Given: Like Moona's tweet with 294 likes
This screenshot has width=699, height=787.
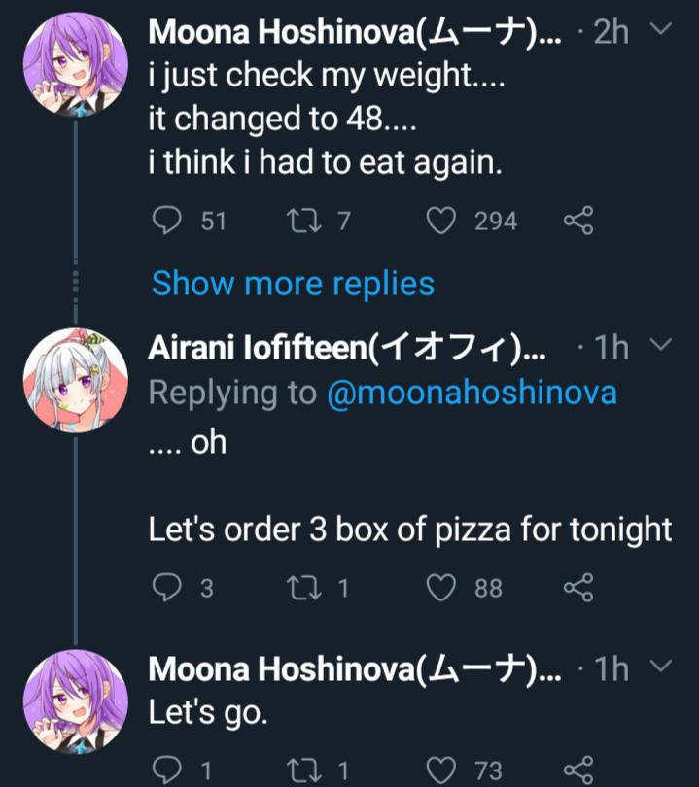Looking at the screenshot, I should 442,222.
